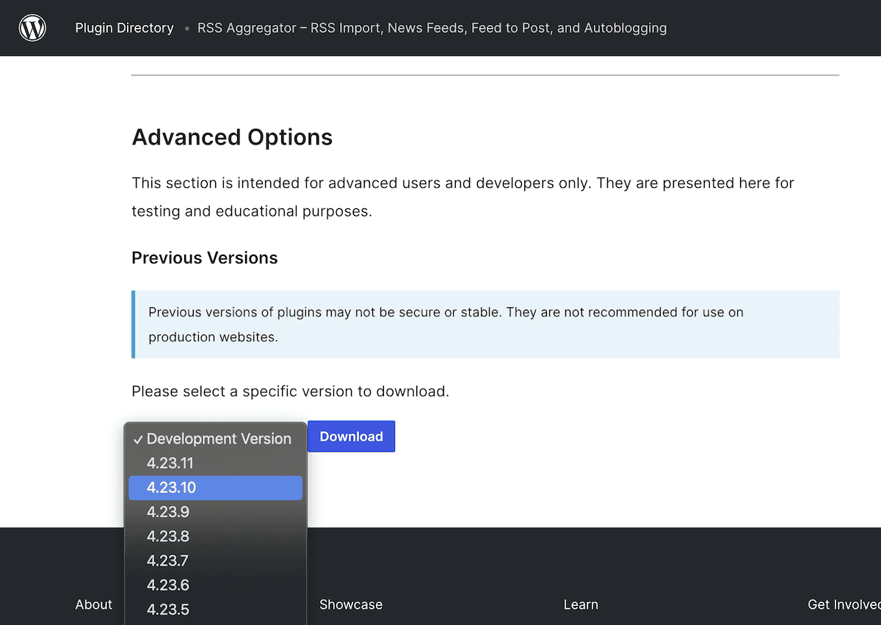Open the WordPress logo home link
Viewport: 881px width, 625px height.
coord(32,28)
